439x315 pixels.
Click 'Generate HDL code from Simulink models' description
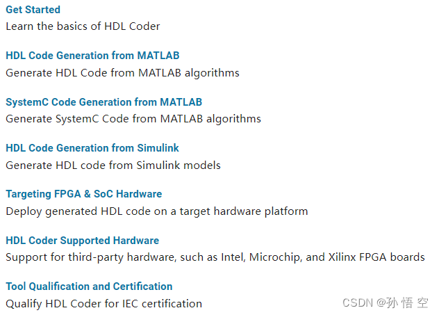coord(113,165)
